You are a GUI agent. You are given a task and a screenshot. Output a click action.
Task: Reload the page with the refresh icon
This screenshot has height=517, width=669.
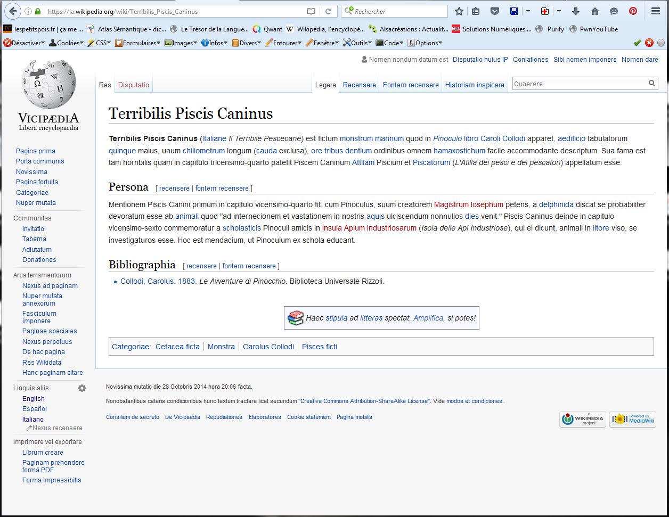[329, 11]
